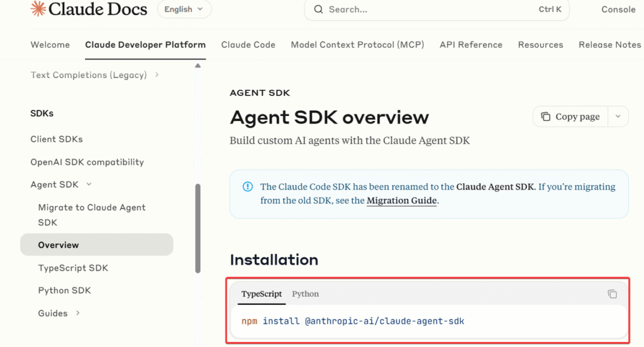The width and height of the screenshot is (644, 347).
Task: Click the Claude Docs starburst logo
Action: pyautogui.click(x=38, y=9)
